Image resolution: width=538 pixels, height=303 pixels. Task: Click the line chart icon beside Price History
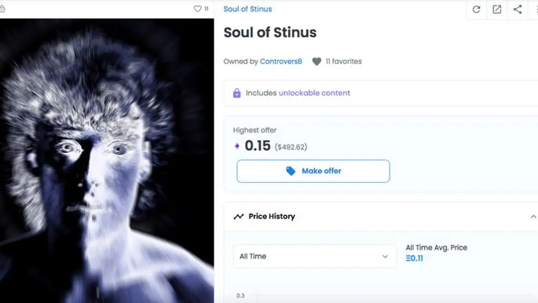[238, 216]
